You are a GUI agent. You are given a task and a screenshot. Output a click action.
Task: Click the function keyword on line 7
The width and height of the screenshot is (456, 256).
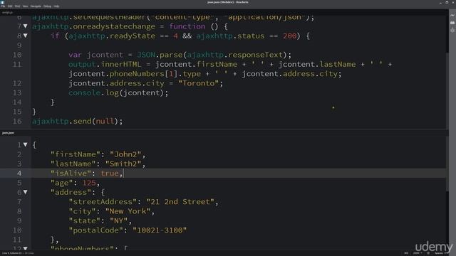tap(187, 26)
